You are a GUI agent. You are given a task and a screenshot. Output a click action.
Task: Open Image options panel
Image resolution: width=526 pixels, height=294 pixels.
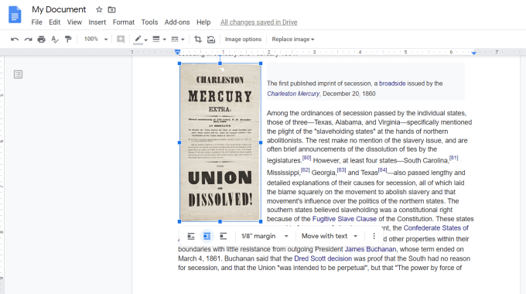coord(243,39)
